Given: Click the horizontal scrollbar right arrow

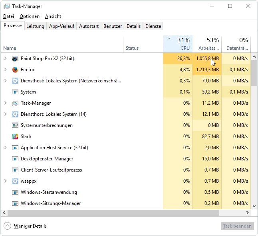Looking at the screenshot, I should pos(248,213).
